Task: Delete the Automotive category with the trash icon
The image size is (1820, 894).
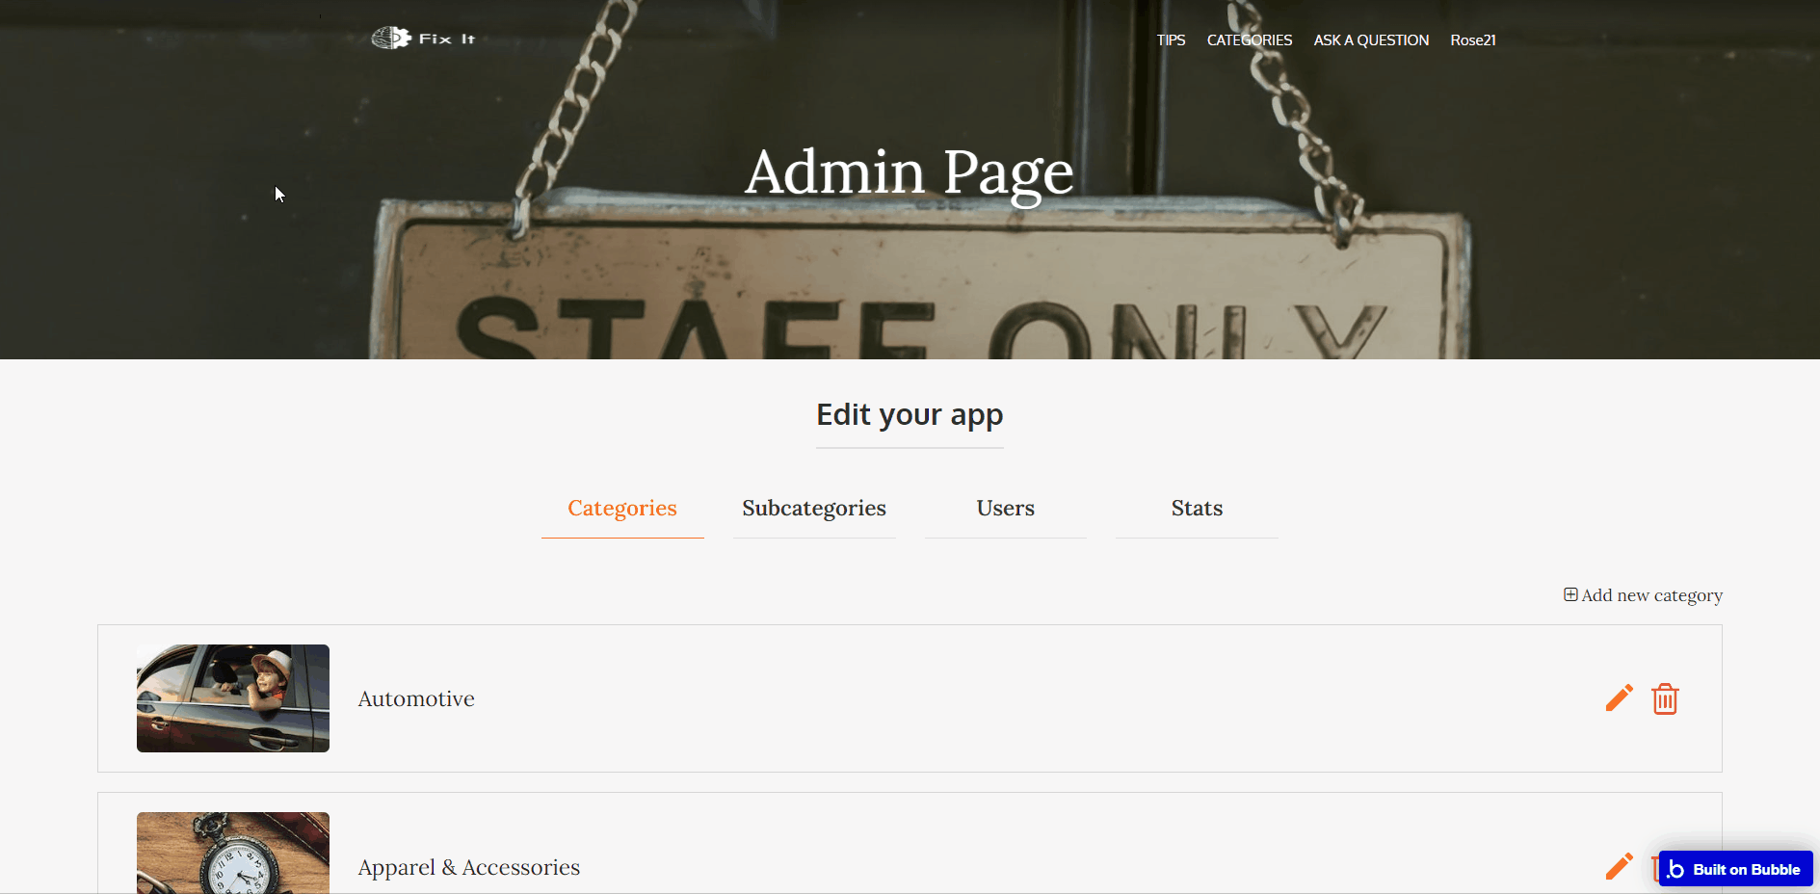Action: (x=1665, y=698)
